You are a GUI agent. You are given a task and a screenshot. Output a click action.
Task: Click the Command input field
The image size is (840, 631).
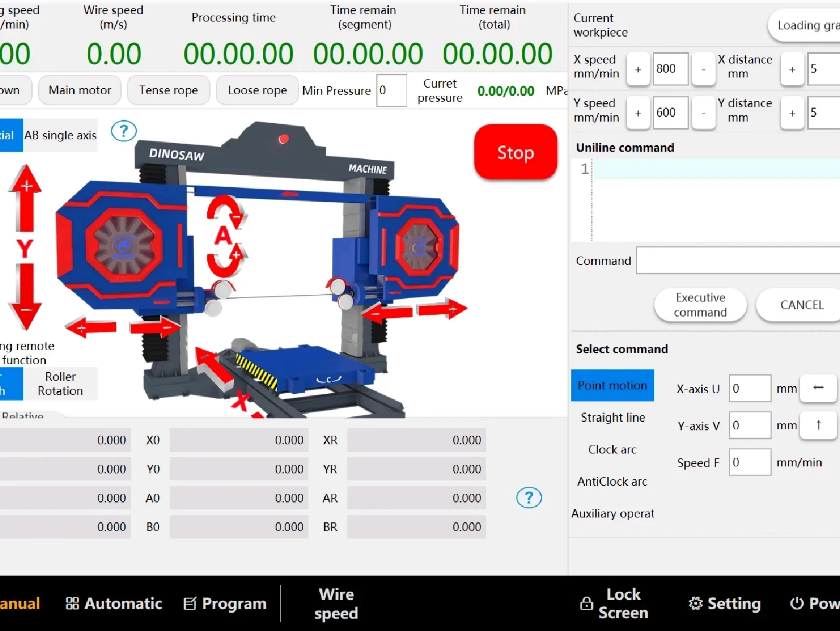click(x=738, y=261)
